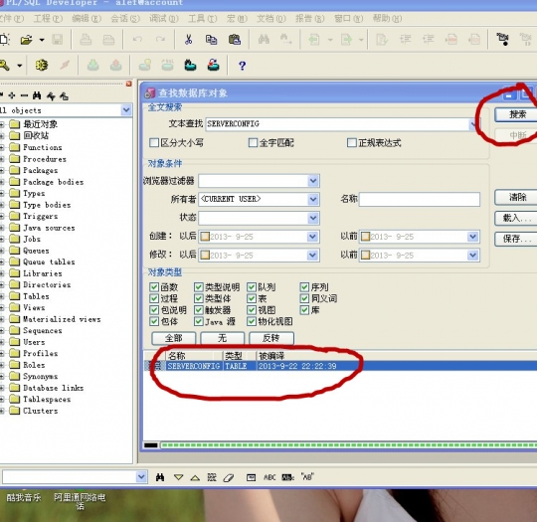Image resolution: width=537 pixels, height=522 pixels.
Task: Toggle 全字匹配 checkbox
Action: (x=253, y=142)
